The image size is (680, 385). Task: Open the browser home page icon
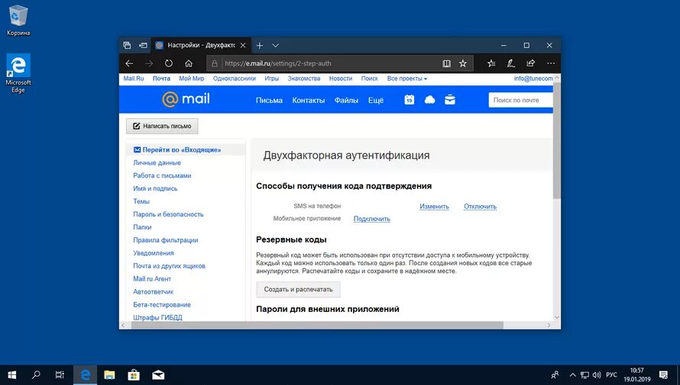(x=189, y=63)
